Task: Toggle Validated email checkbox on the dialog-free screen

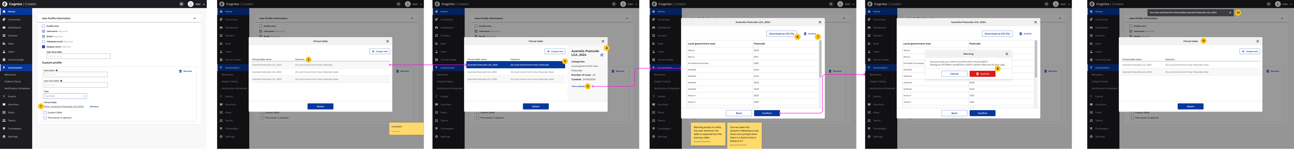Action: click(x=44, y=42)
